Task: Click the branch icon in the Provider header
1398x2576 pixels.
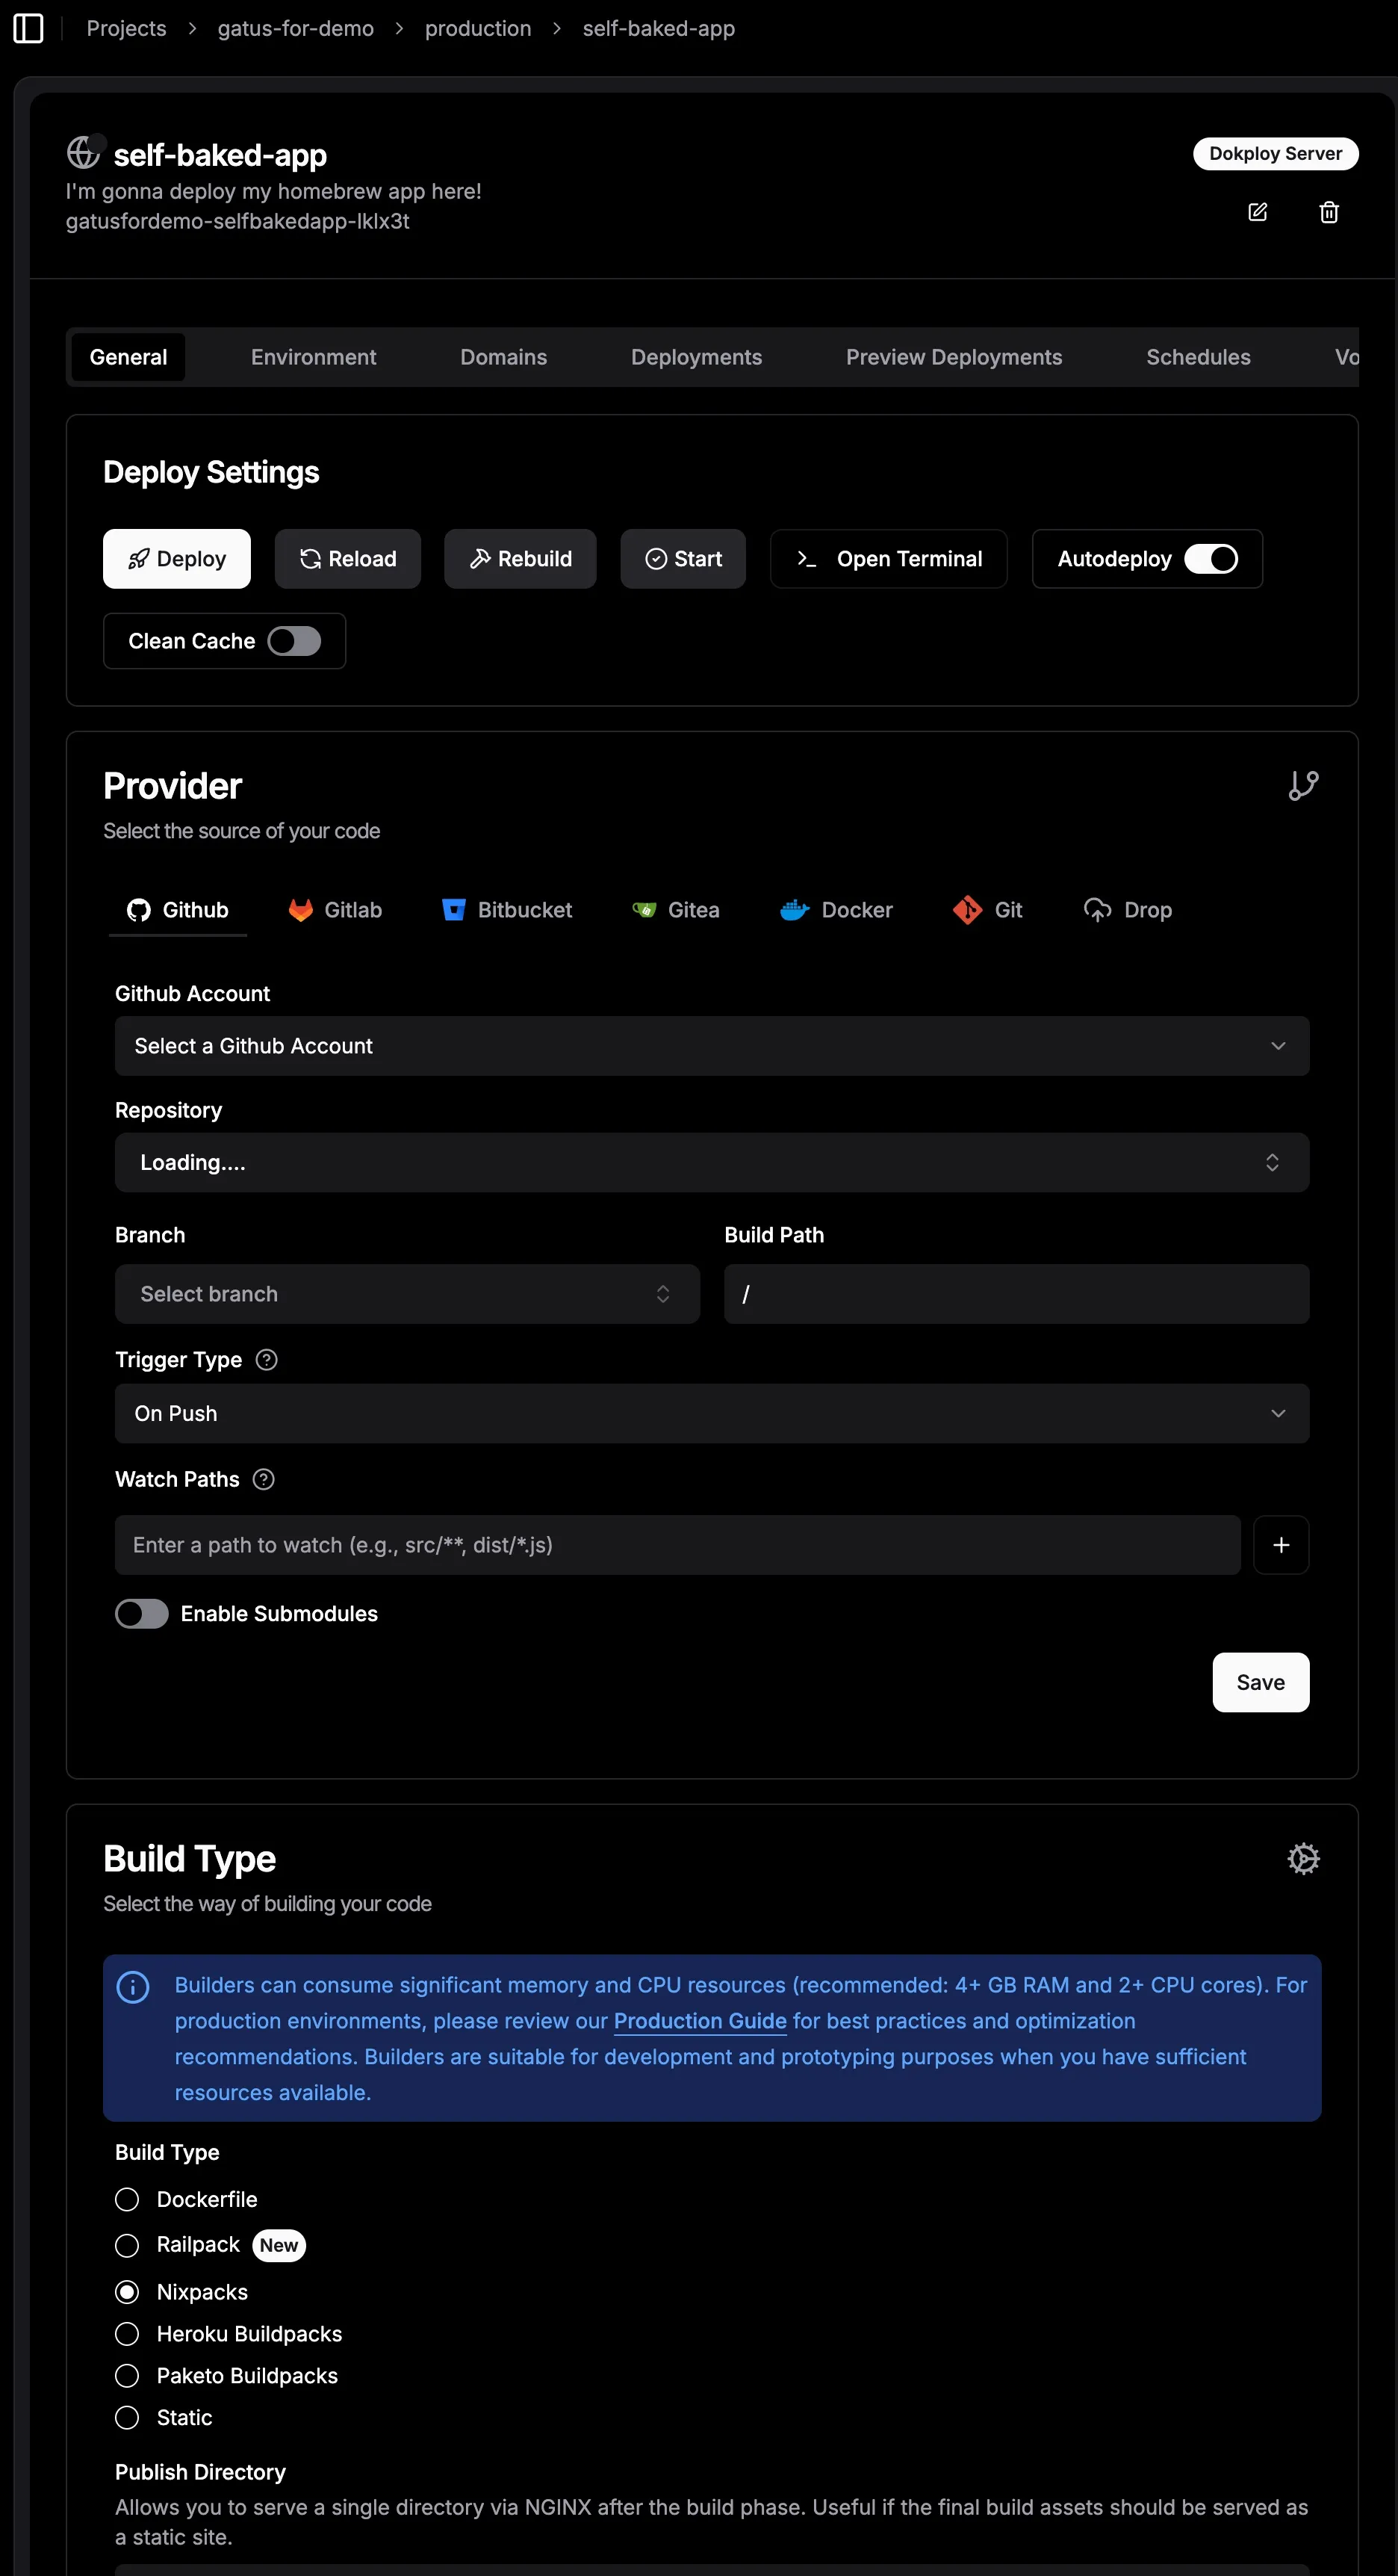Action: point(1303,785)
